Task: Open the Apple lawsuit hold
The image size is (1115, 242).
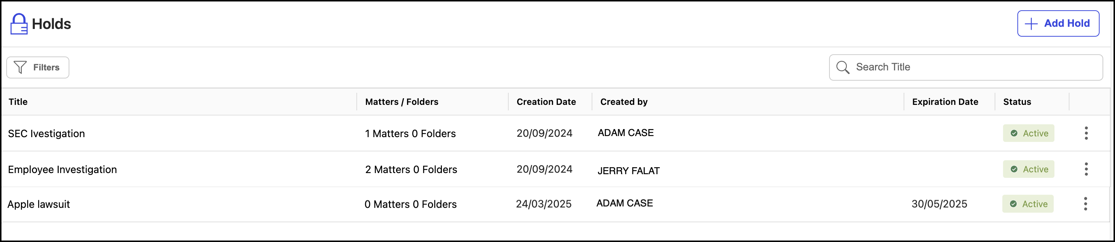Action: [39, 204]
